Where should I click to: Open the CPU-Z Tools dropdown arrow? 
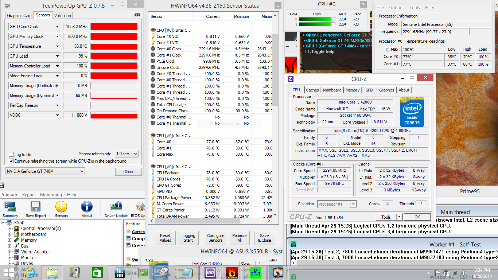399,217
